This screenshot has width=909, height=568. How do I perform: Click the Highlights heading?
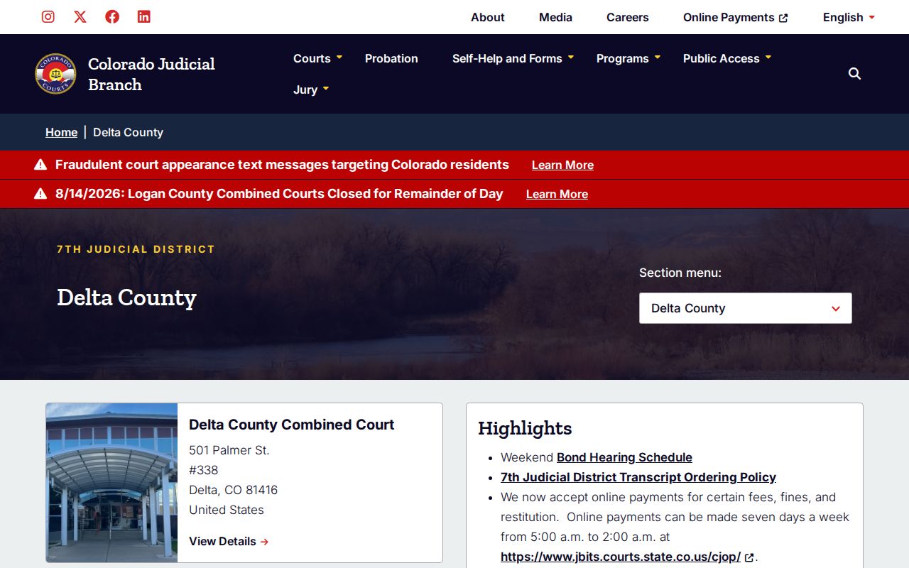coord(525,428)
